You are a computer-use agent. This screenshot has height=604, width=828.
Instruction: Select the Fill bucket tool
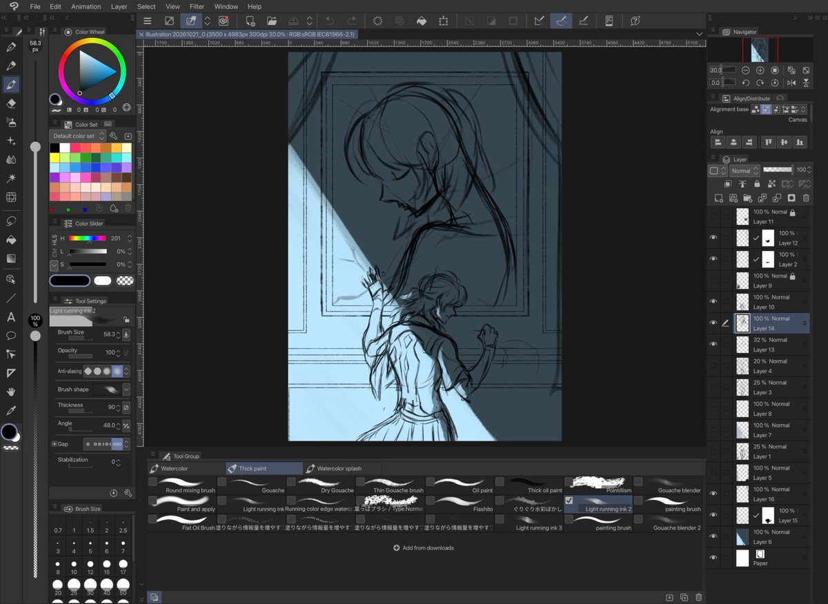(11, 240)
